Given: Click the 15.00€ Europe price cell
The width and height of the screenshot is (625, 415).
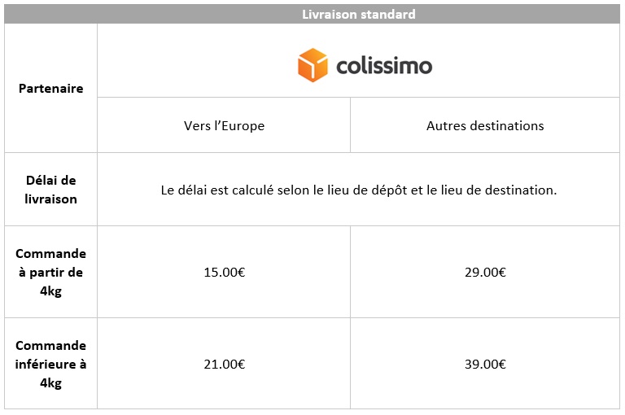Looking at the screenshot, I should coord(225,273).
